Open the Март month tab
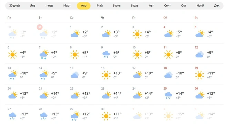The image size is (226, 125). coord(67,5)
